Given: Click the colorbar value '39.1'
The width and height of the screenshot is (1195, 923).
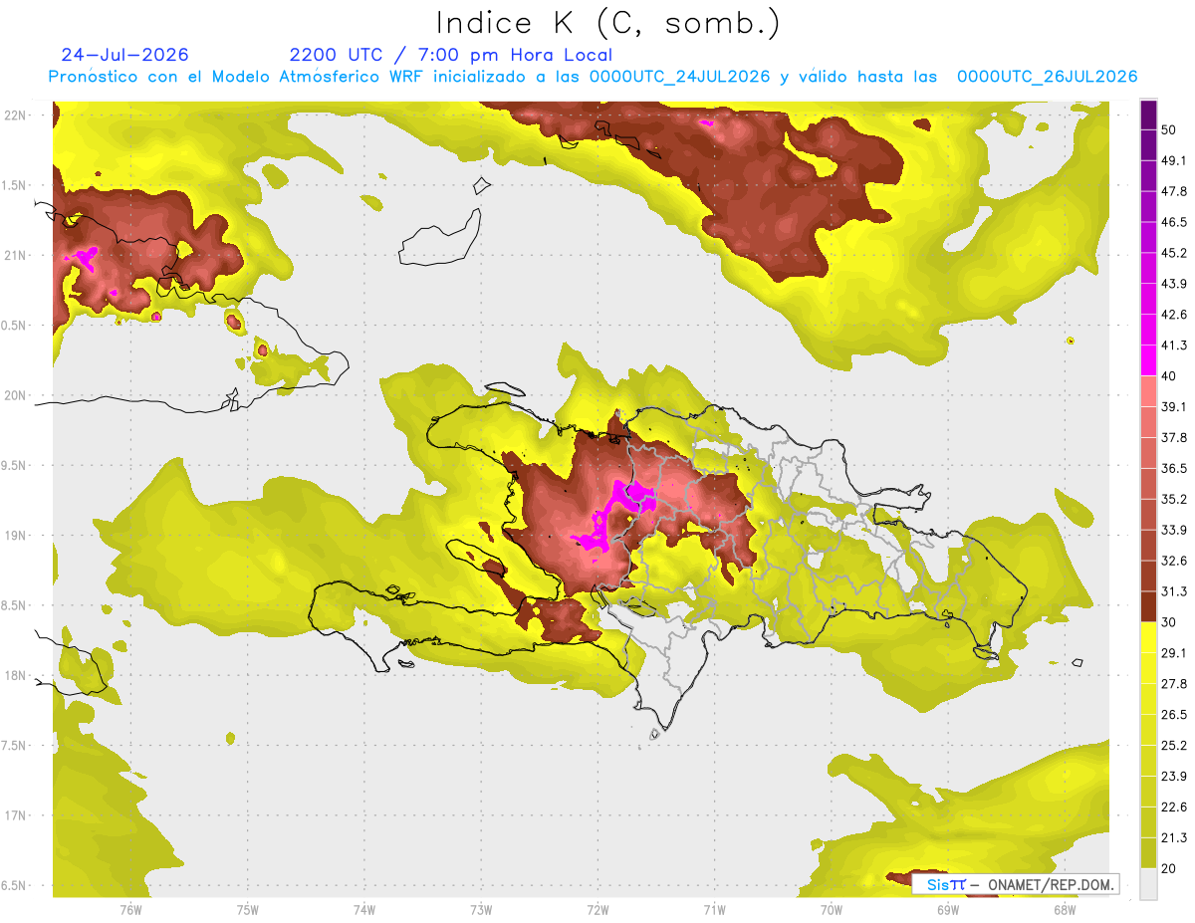Looking at the screenshot, I should (x=1172, y=406).
